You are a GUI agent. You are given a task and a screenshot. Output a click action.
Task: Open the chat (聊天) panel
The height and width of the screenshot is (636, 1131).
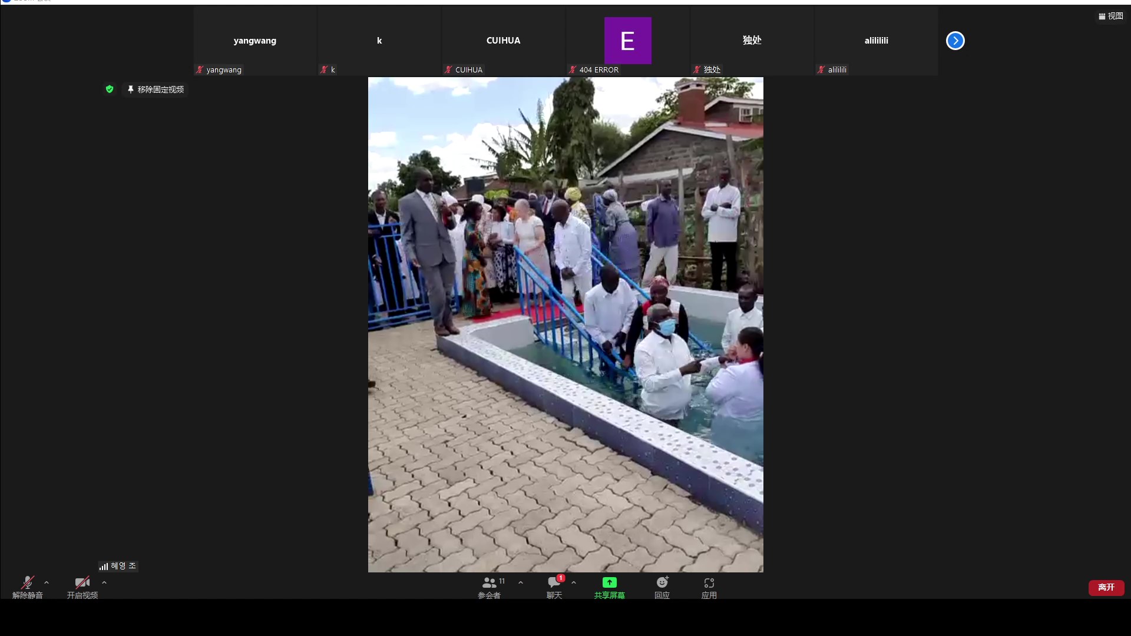point(554,587)
